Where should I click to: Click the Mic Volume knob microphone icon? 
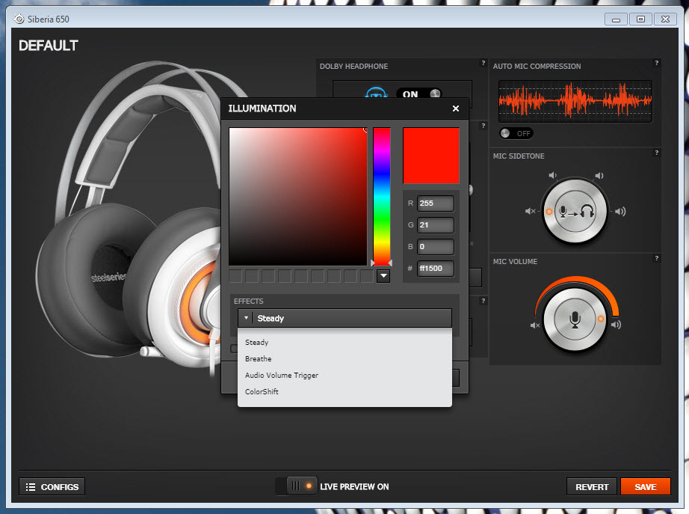coord(575,319)
